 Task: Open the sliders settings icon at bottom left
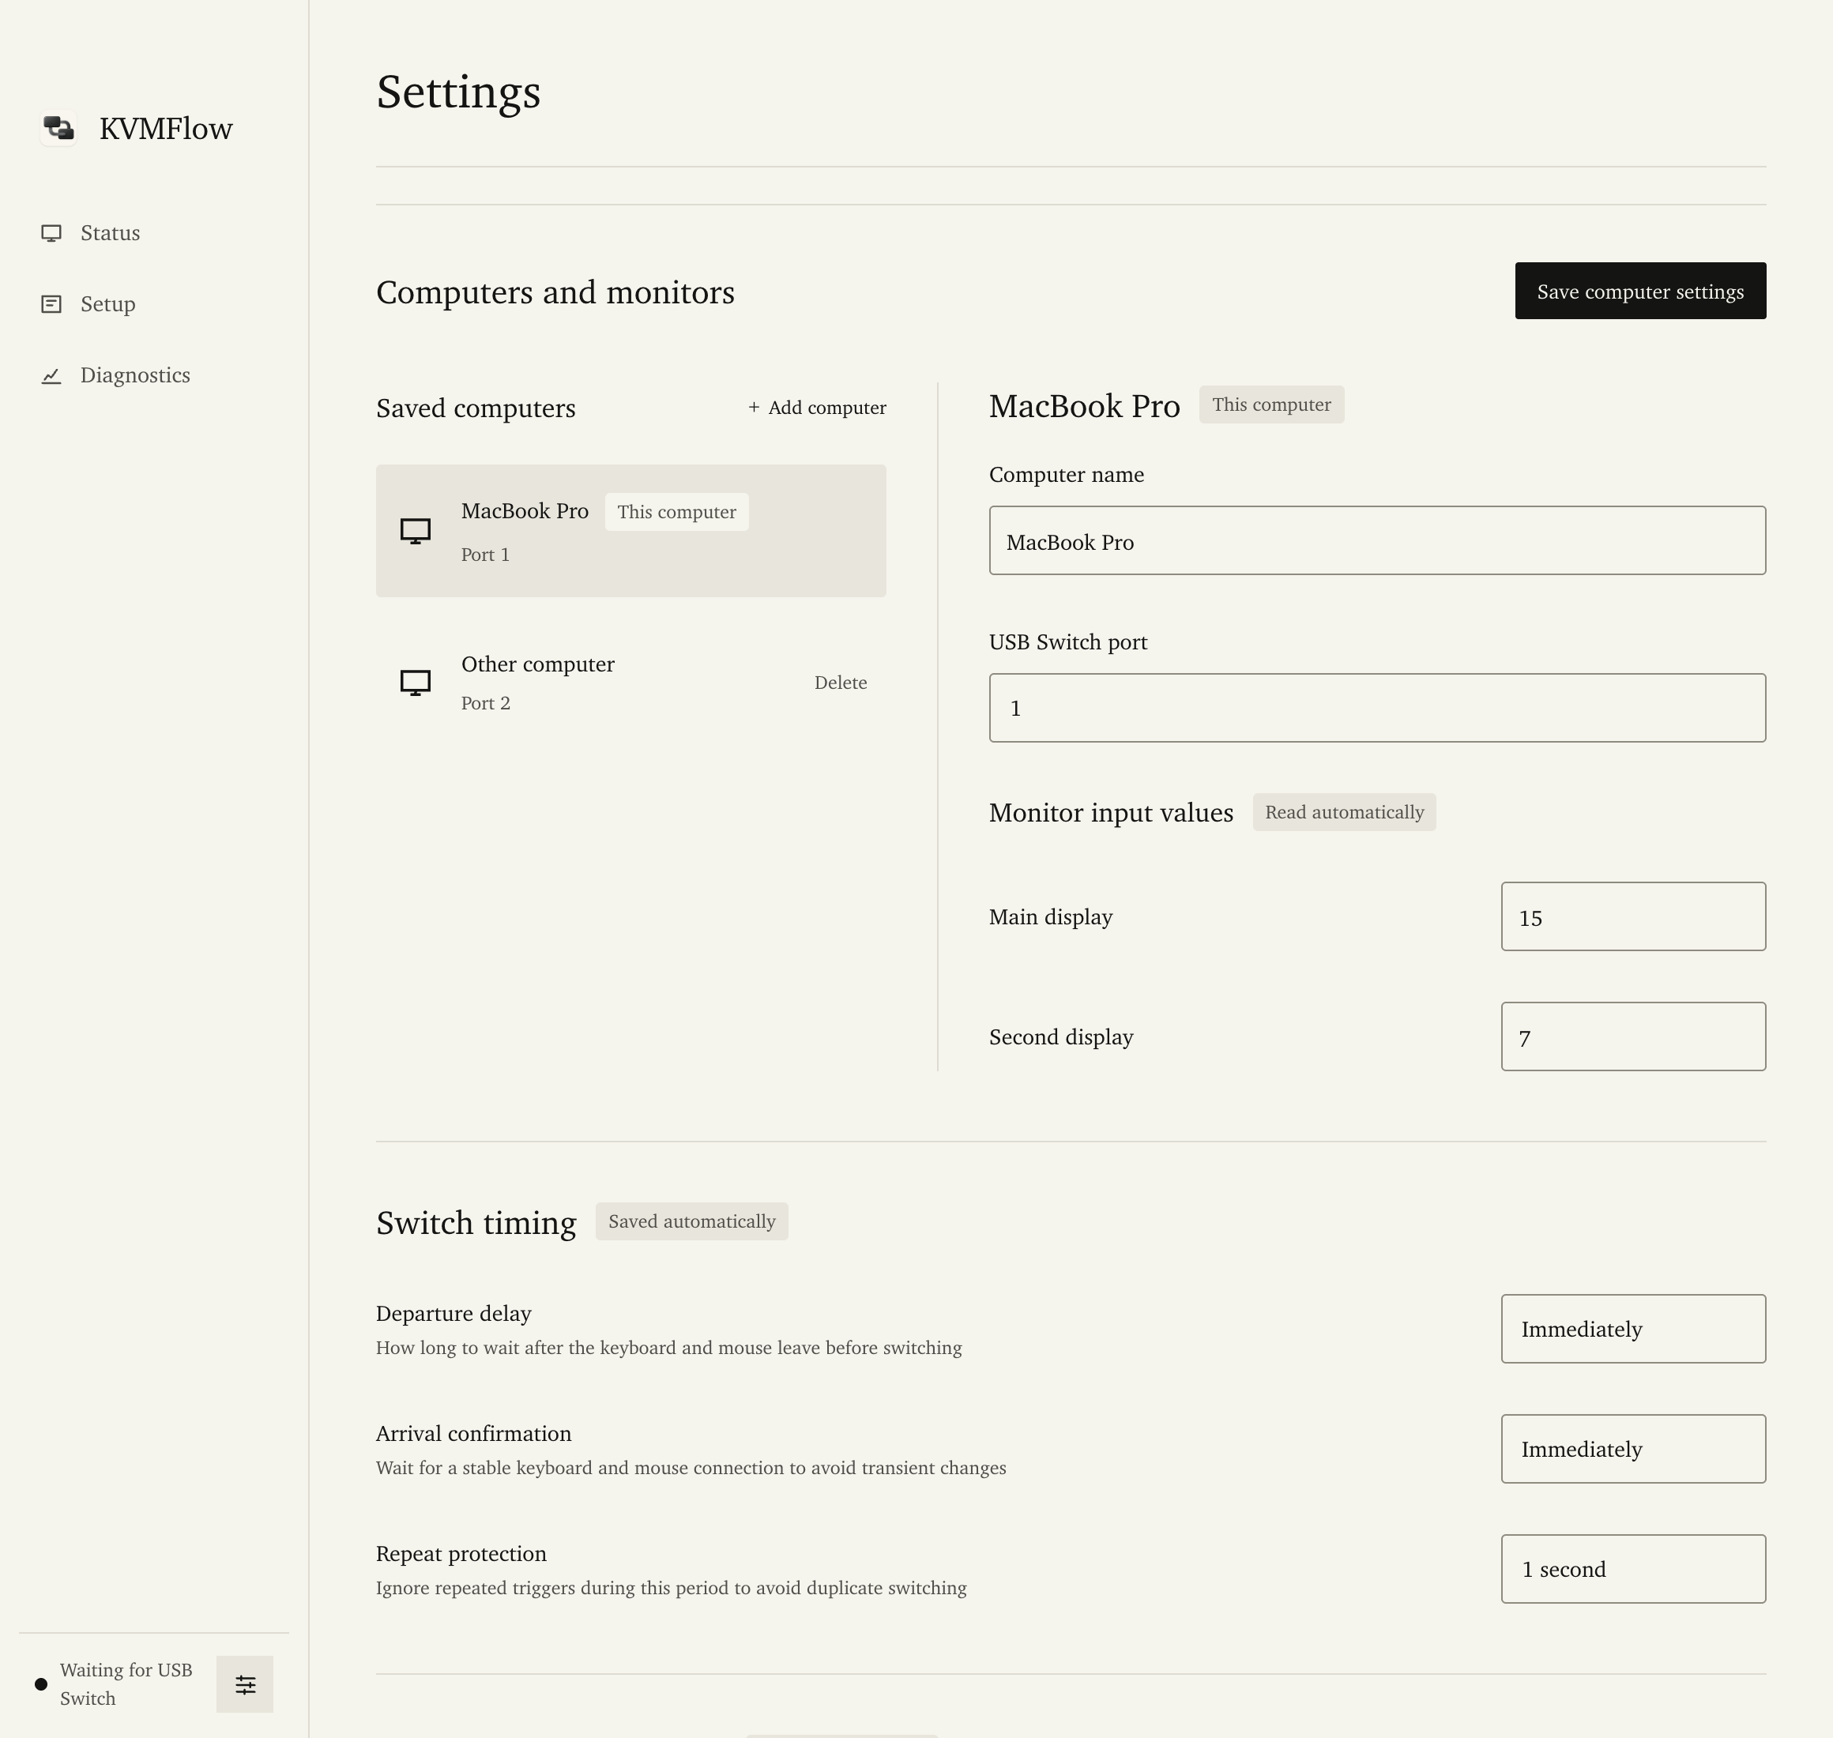click(x=245, y=1684)
